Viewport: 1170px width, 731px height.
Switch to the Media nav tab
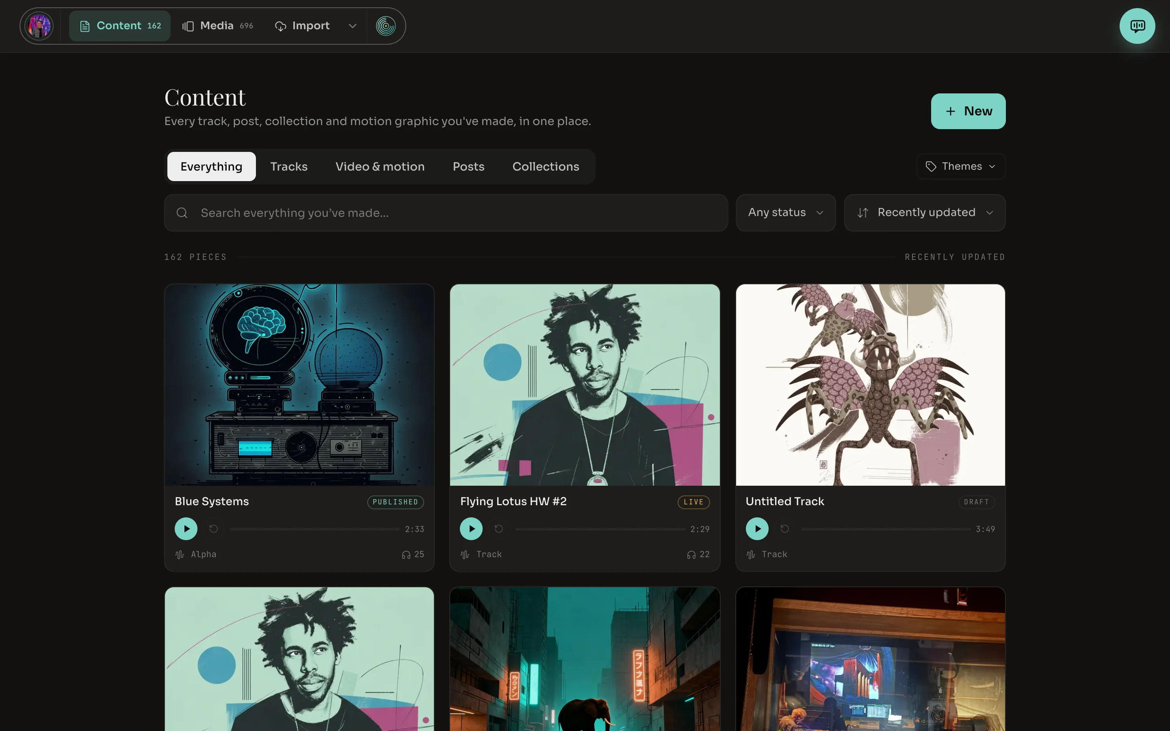[218, 26]
